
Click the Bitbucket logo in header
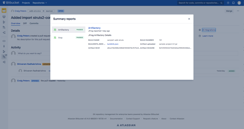tap(11, 3)
